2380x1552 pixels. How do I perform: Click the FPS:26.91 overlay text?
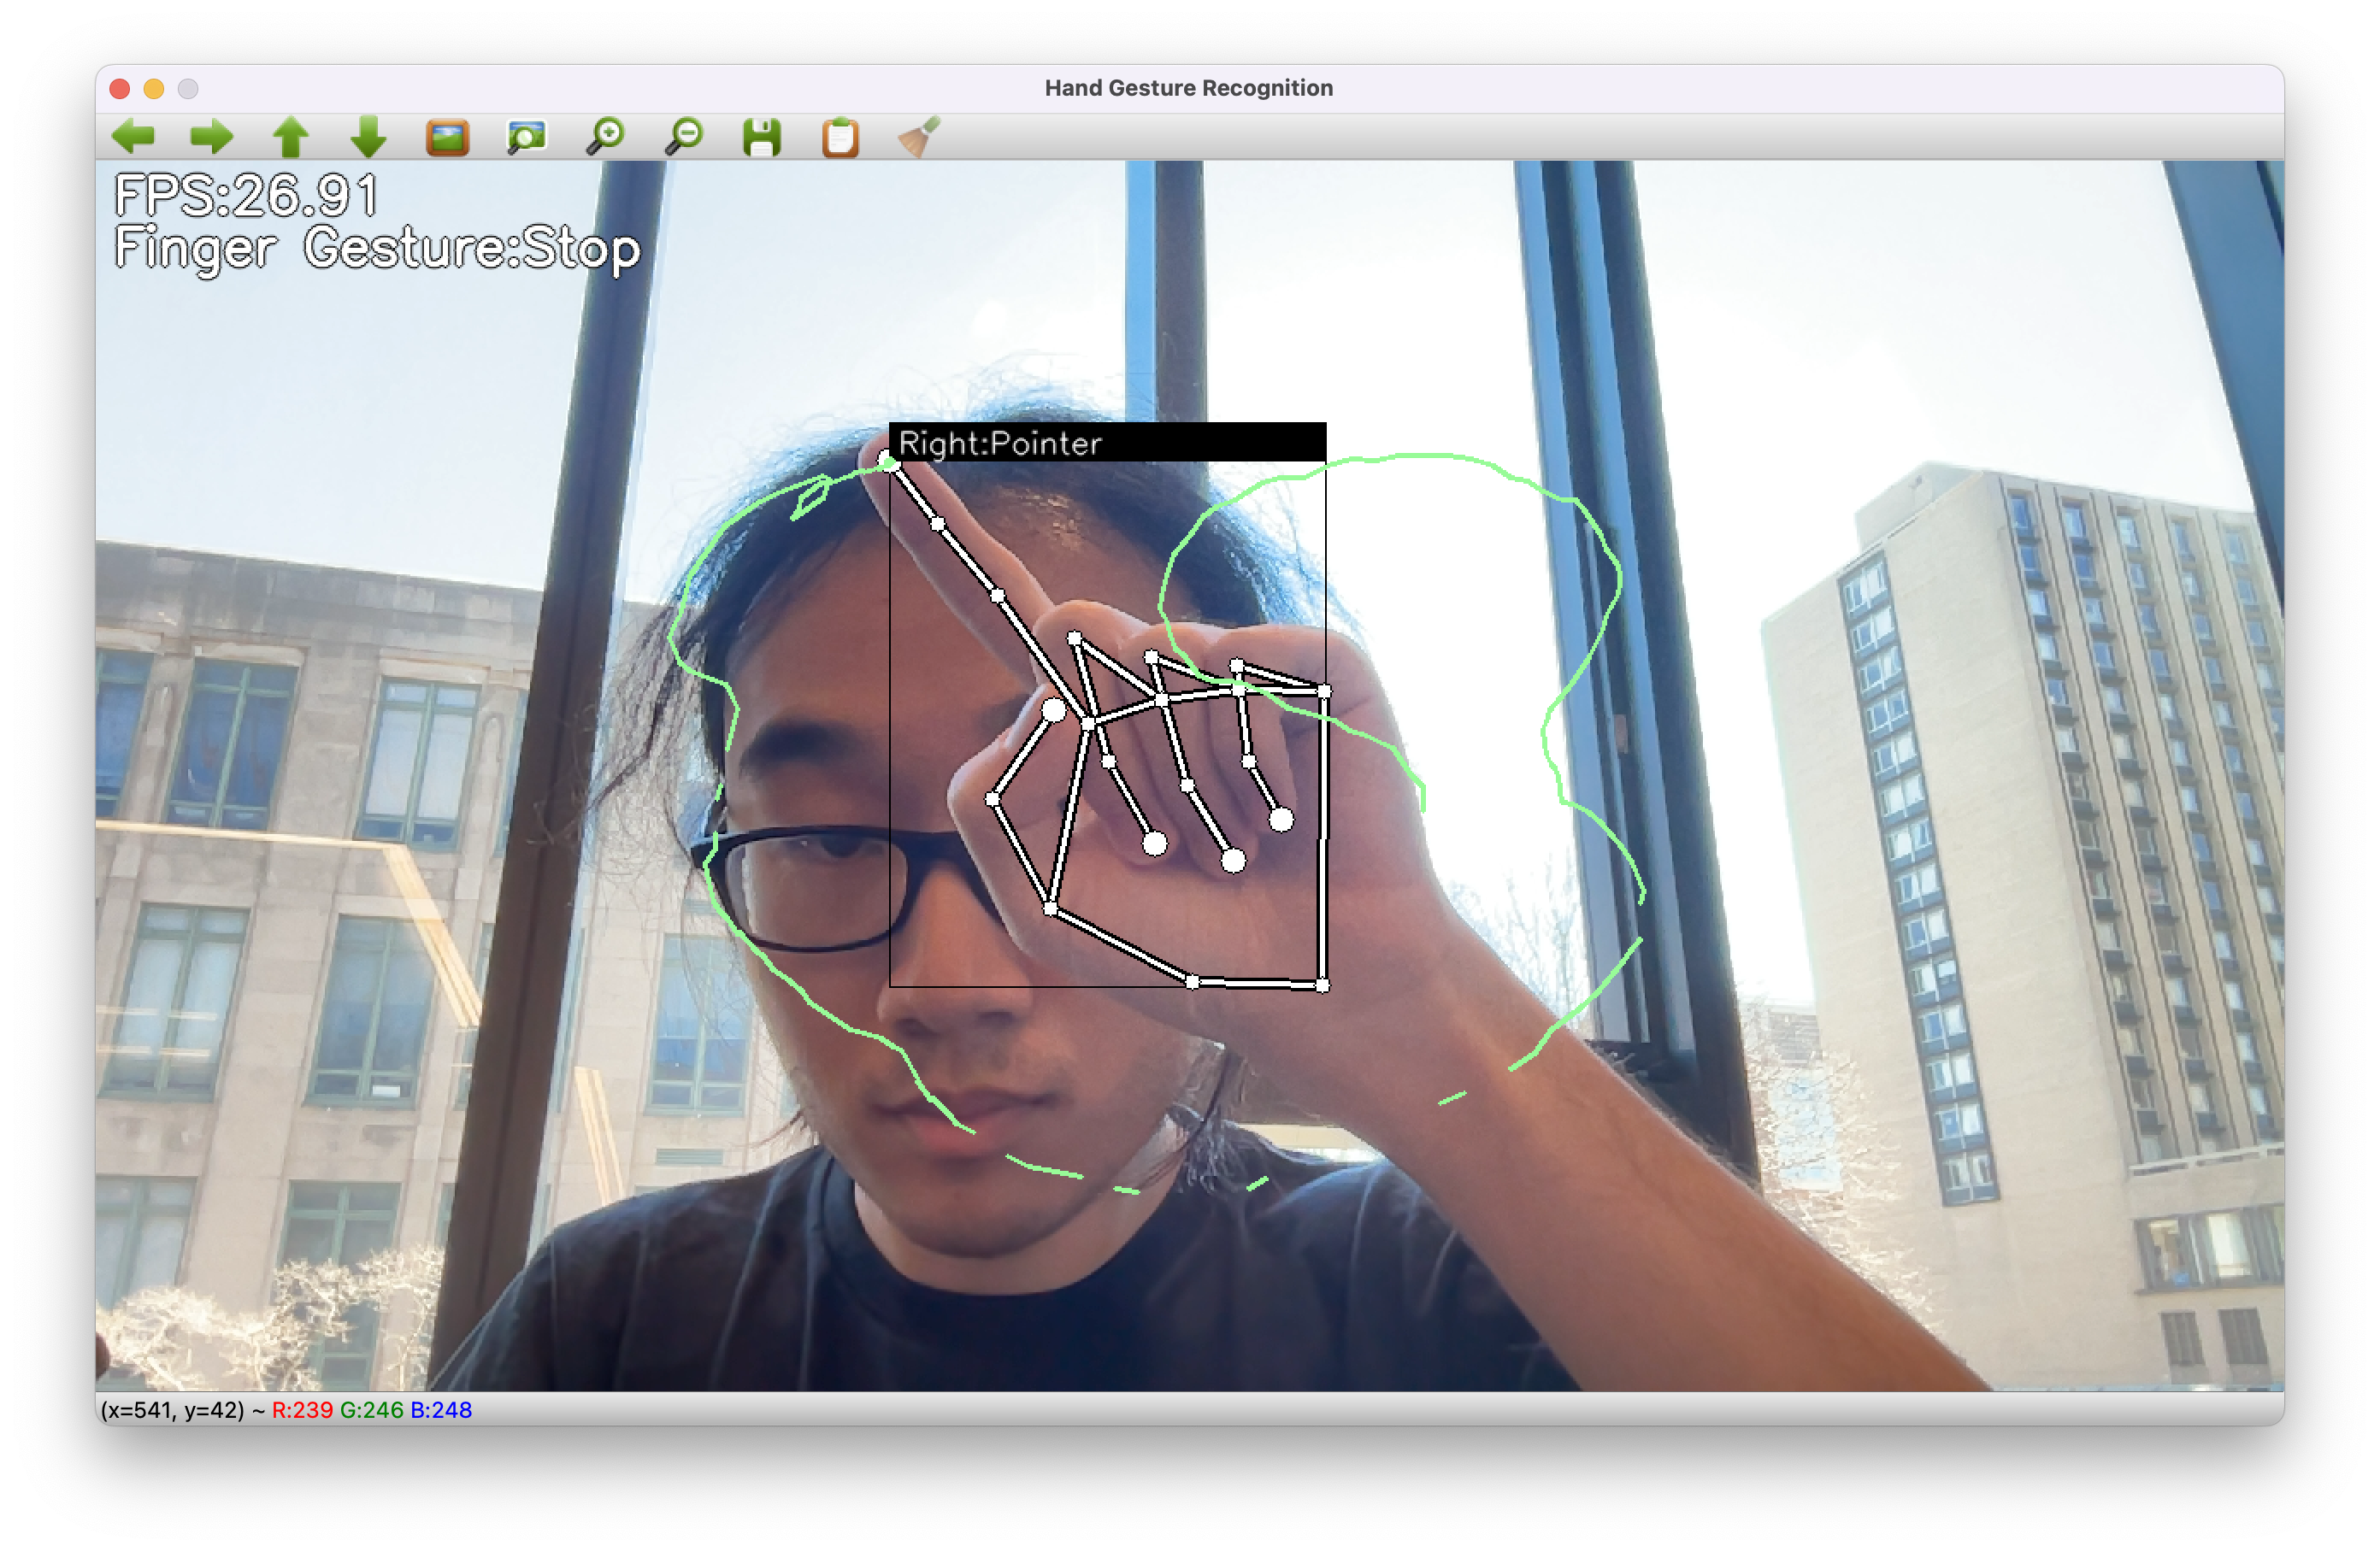(246, 196)
